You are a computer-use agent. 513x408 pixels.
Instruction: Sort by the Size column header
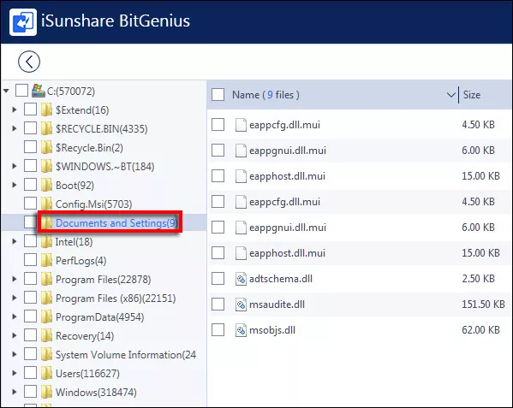click(x=472, y=95)
